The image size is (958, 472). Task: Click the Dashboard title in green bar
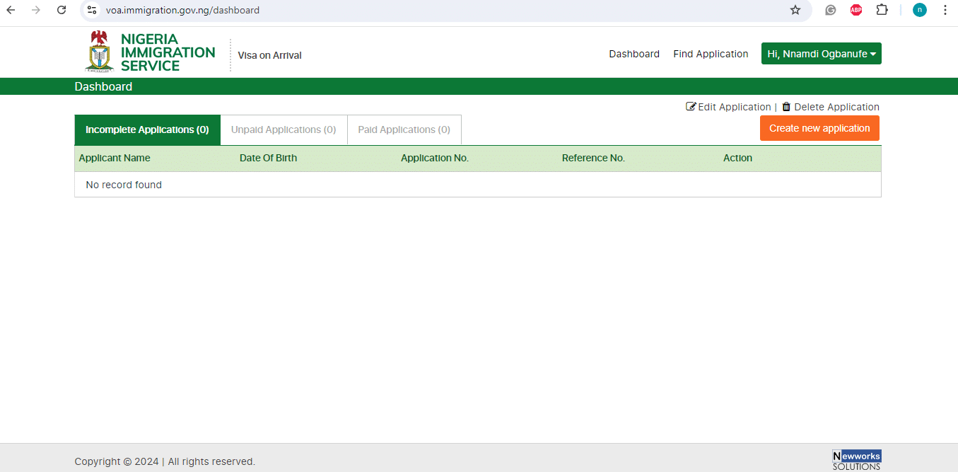103,86
